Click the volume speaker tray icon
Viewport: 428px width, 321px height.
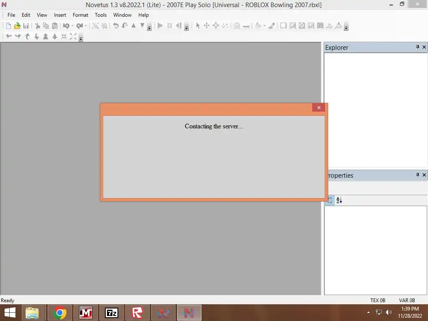point(388,312)
